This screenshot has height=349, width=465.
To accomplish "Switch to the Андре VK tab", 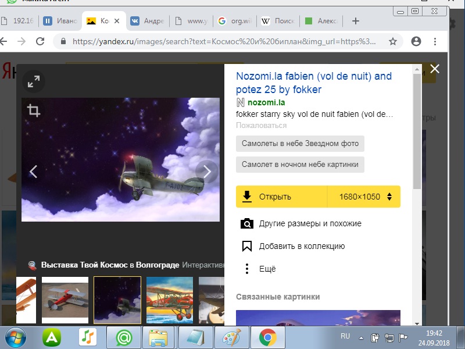I will click(148, 21).
